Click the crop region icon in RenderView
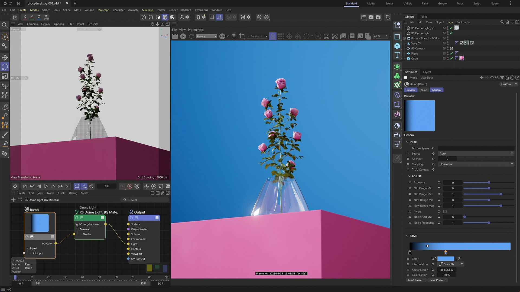The width and height of the screenshot is (520, 292). (x=242, y=36)
